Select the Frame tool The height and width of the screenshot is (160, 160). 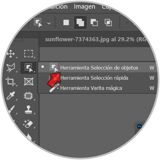(x=29, y=82)
